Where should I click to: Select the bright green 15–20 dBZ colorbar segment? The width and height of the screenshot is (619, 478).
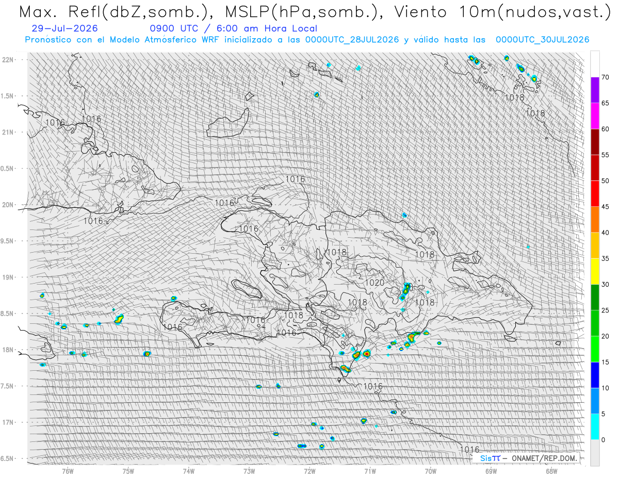click(x=595, y=349)
